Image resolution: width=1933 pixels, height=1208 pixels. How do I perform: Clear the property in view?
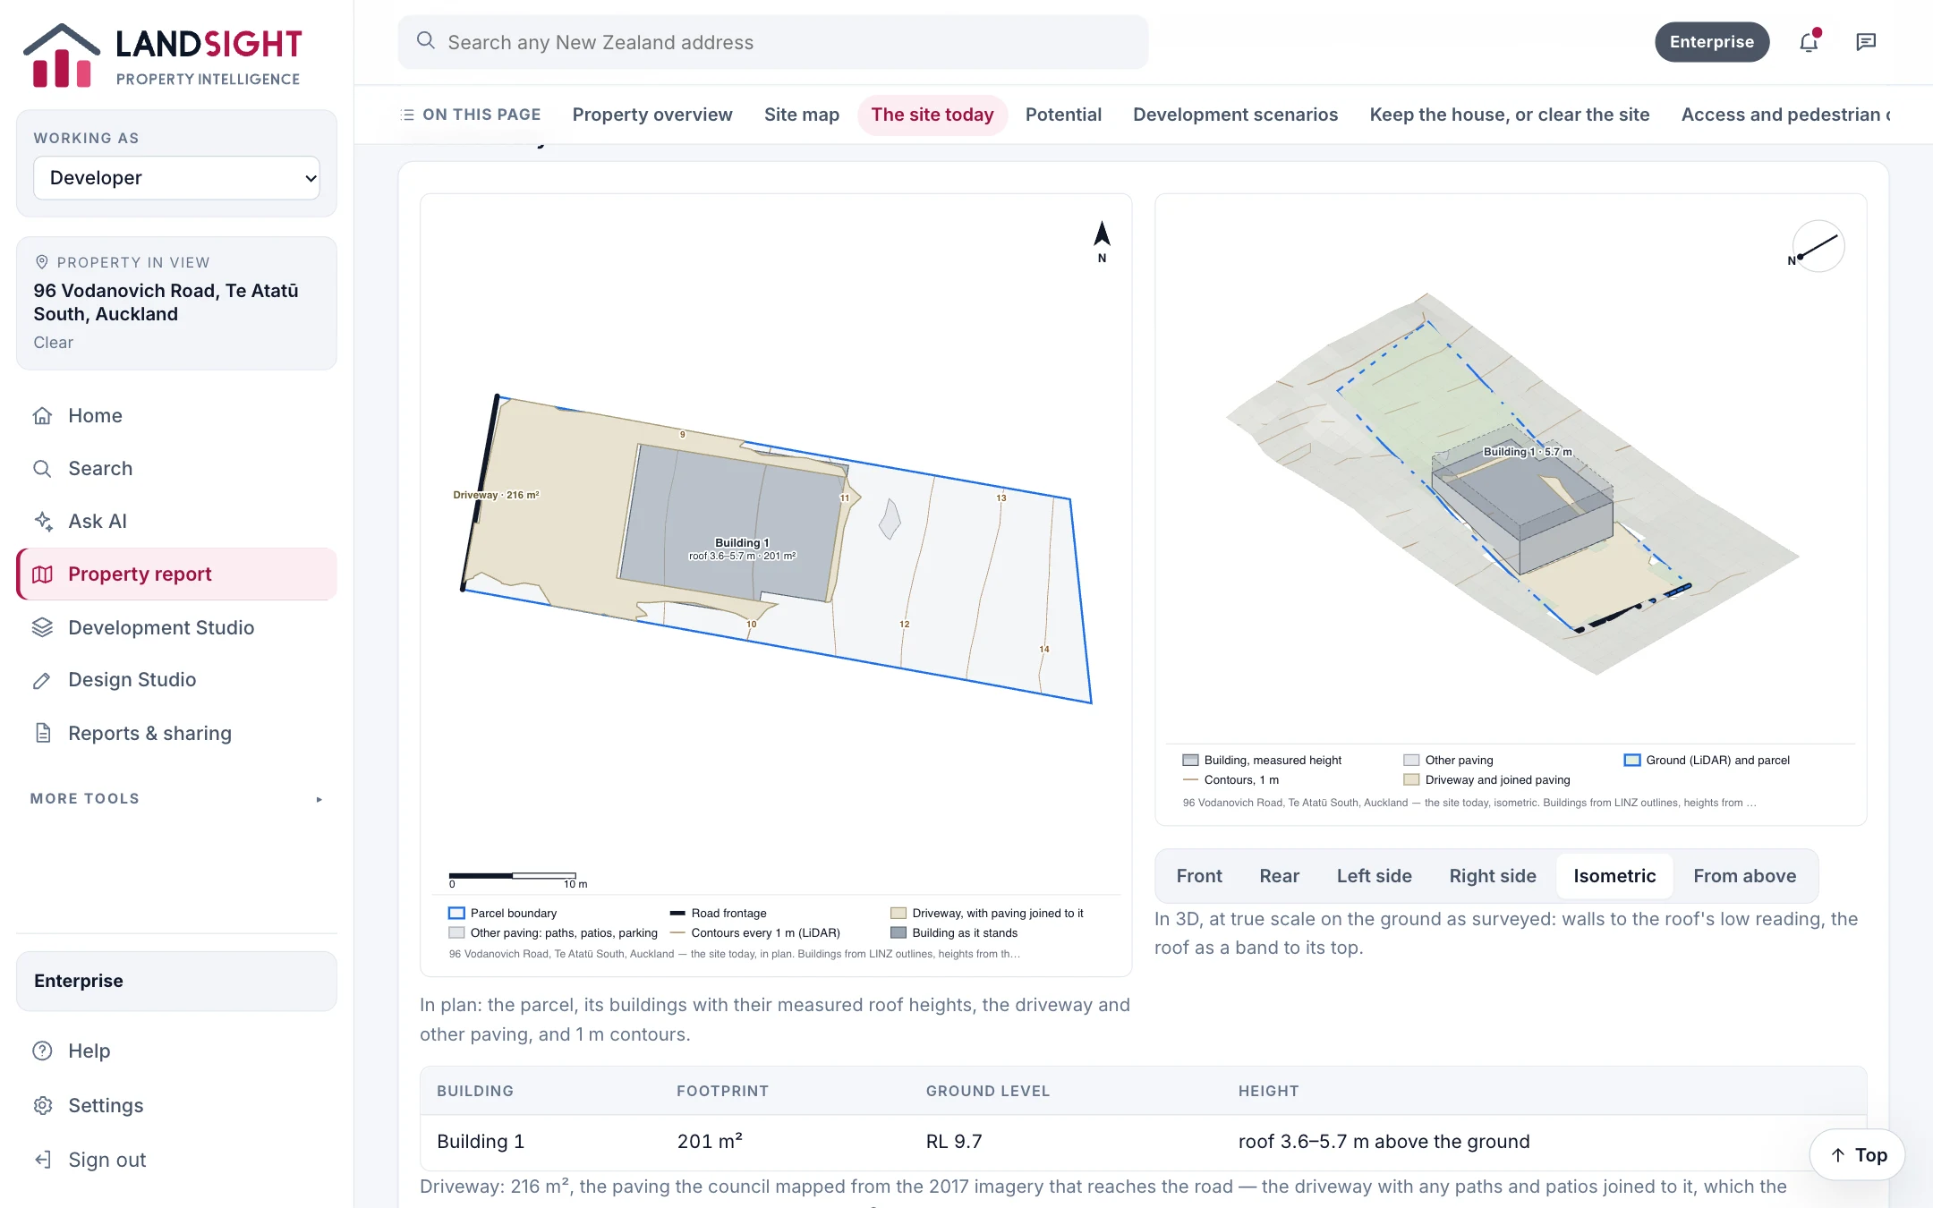pos(54,343)
